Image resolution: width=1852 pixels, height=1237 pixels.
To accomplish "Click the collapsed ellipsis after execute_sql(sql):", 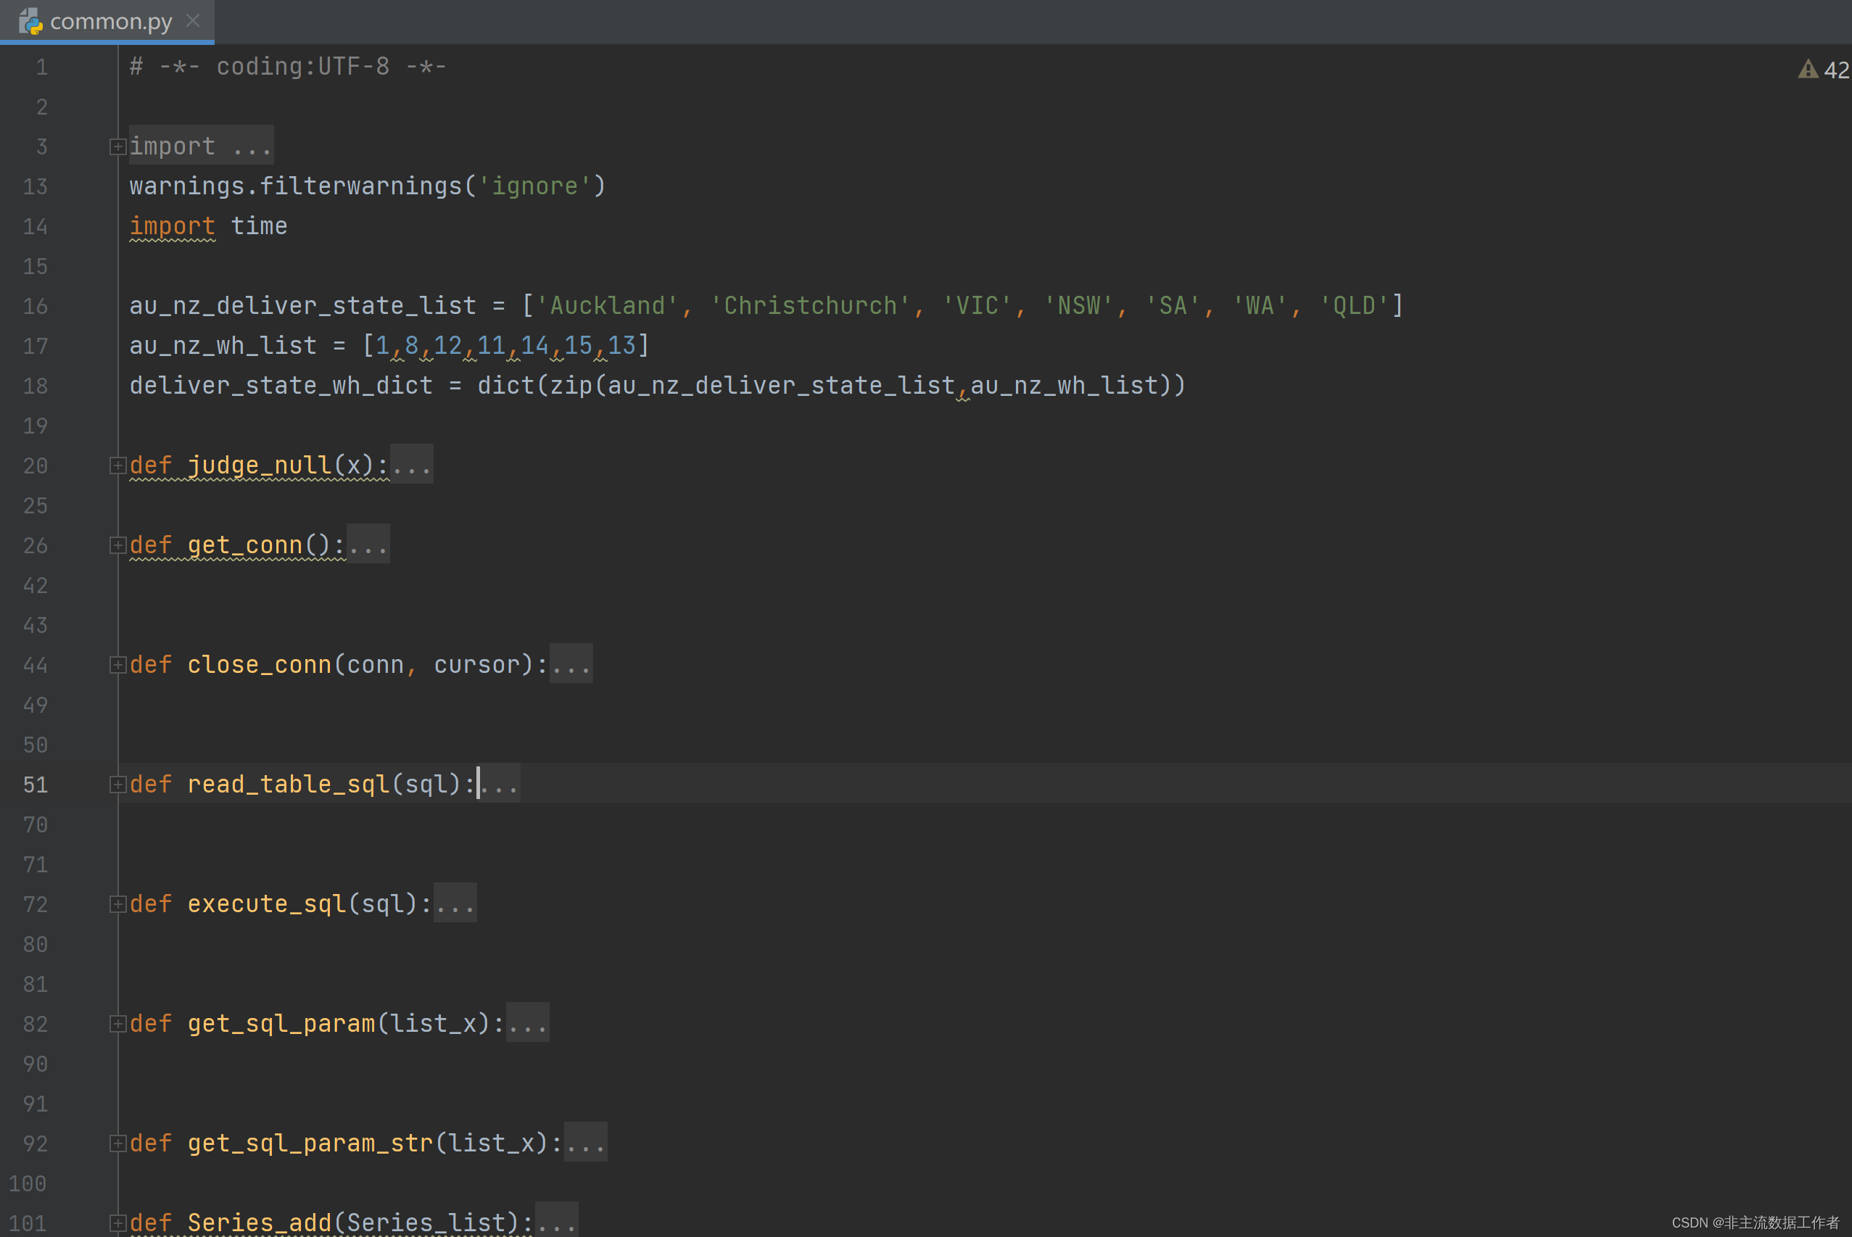I will coord(455,904).
